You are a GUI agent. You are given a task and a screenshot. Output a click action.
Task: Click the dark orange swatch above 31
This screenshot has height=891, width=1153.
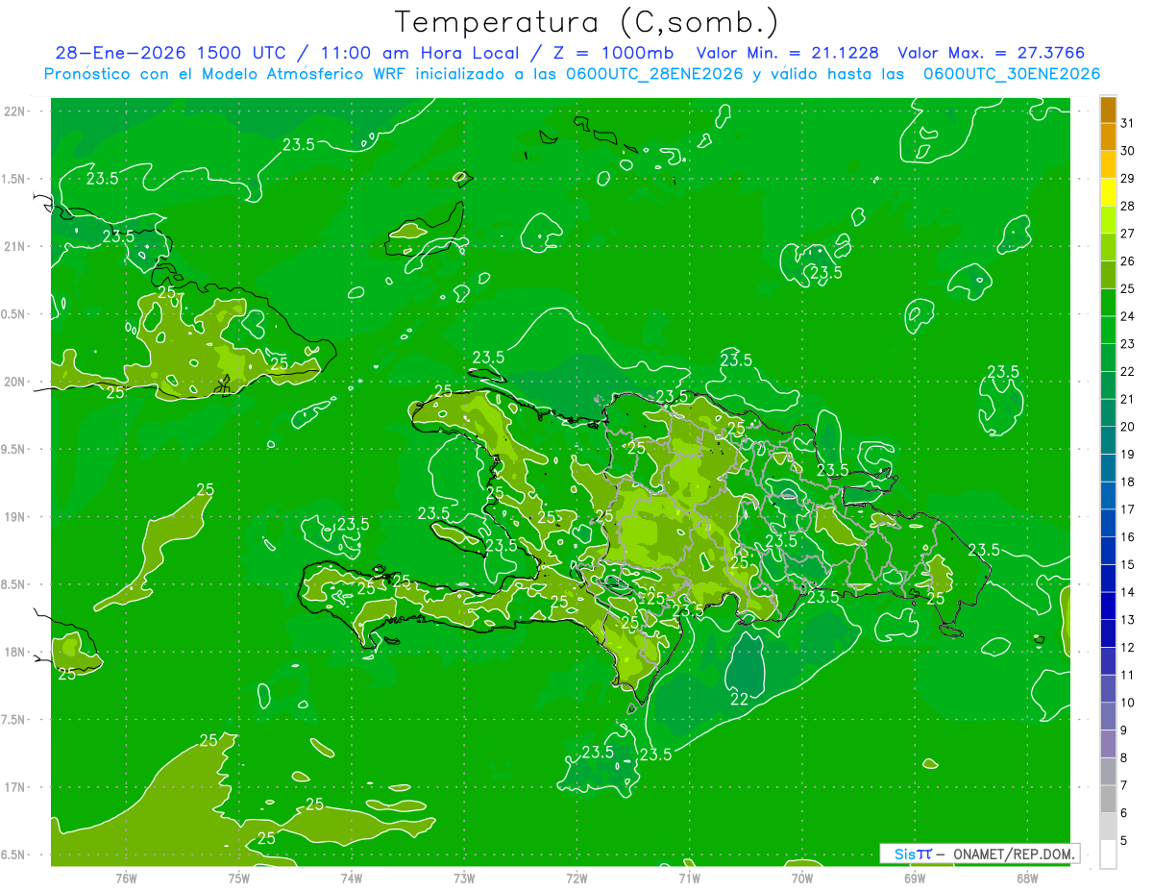(x=1108, y=111)
